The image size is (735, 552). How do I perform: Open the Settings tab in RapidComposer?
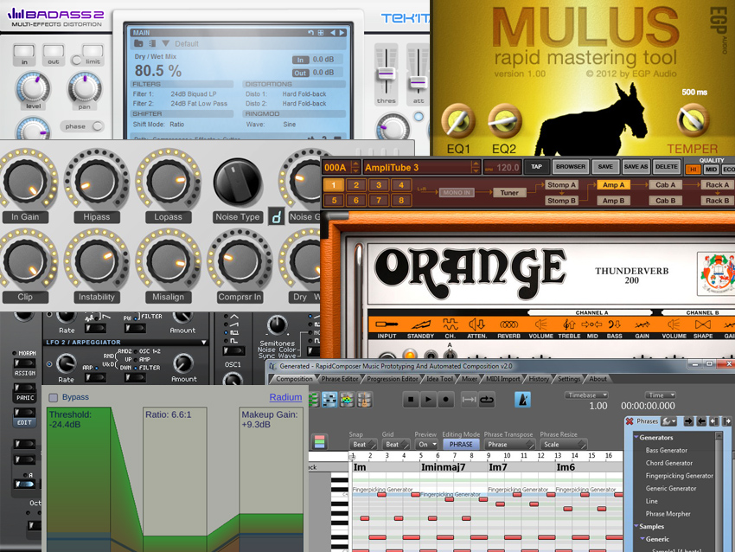pyautogui.click(x=569, y=379)
